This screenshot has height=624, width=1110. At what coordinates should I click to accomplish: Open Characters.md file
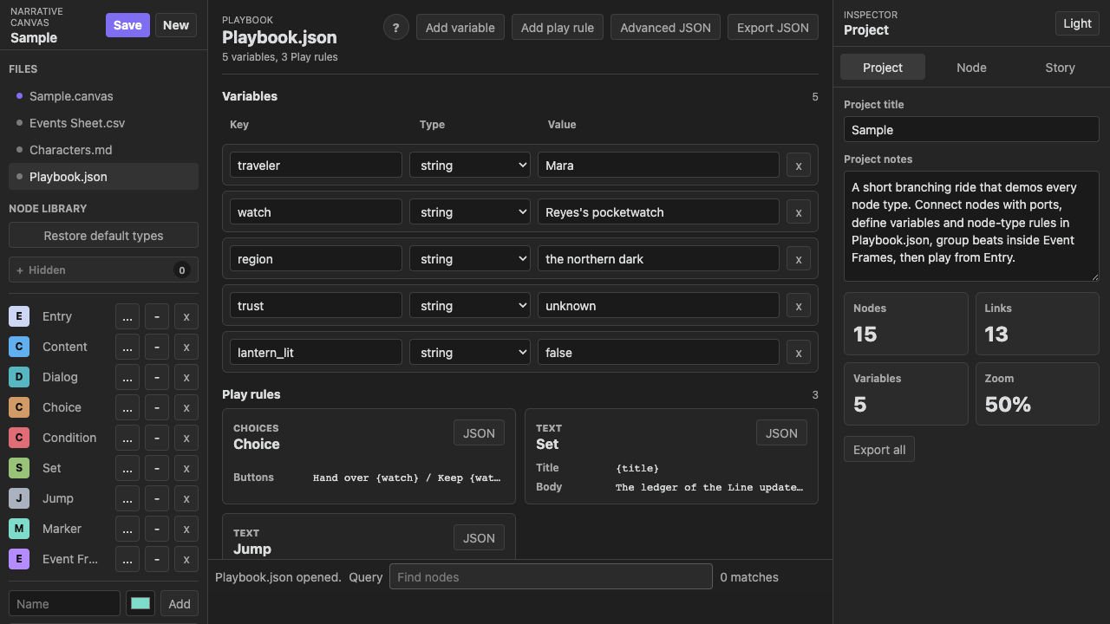click(103, 150)
